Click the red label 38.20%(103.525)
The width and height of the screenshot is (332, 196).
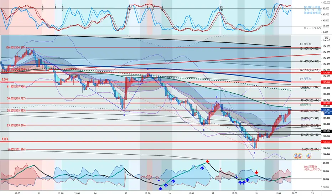[16, 110]
